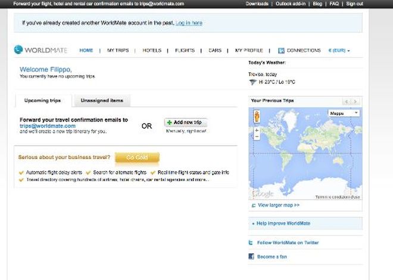Click the Automatic flight delay alerts text
Viewport: 393px width, 280px height.
click(54, 172)
